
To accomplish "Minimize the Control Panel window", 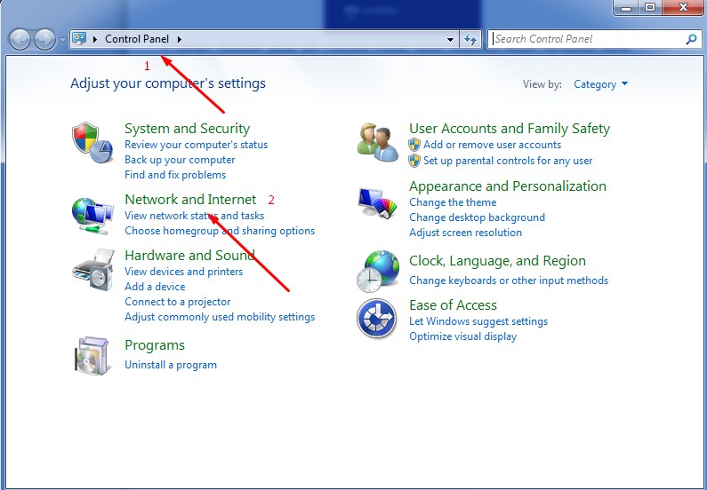I will pyautogui.click(x=627, y=8).
